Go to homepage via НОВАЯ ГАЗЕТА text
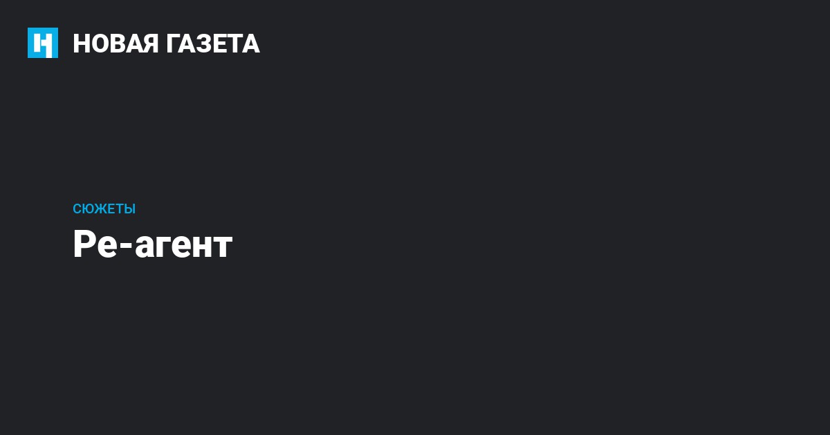 coord(166,43)
